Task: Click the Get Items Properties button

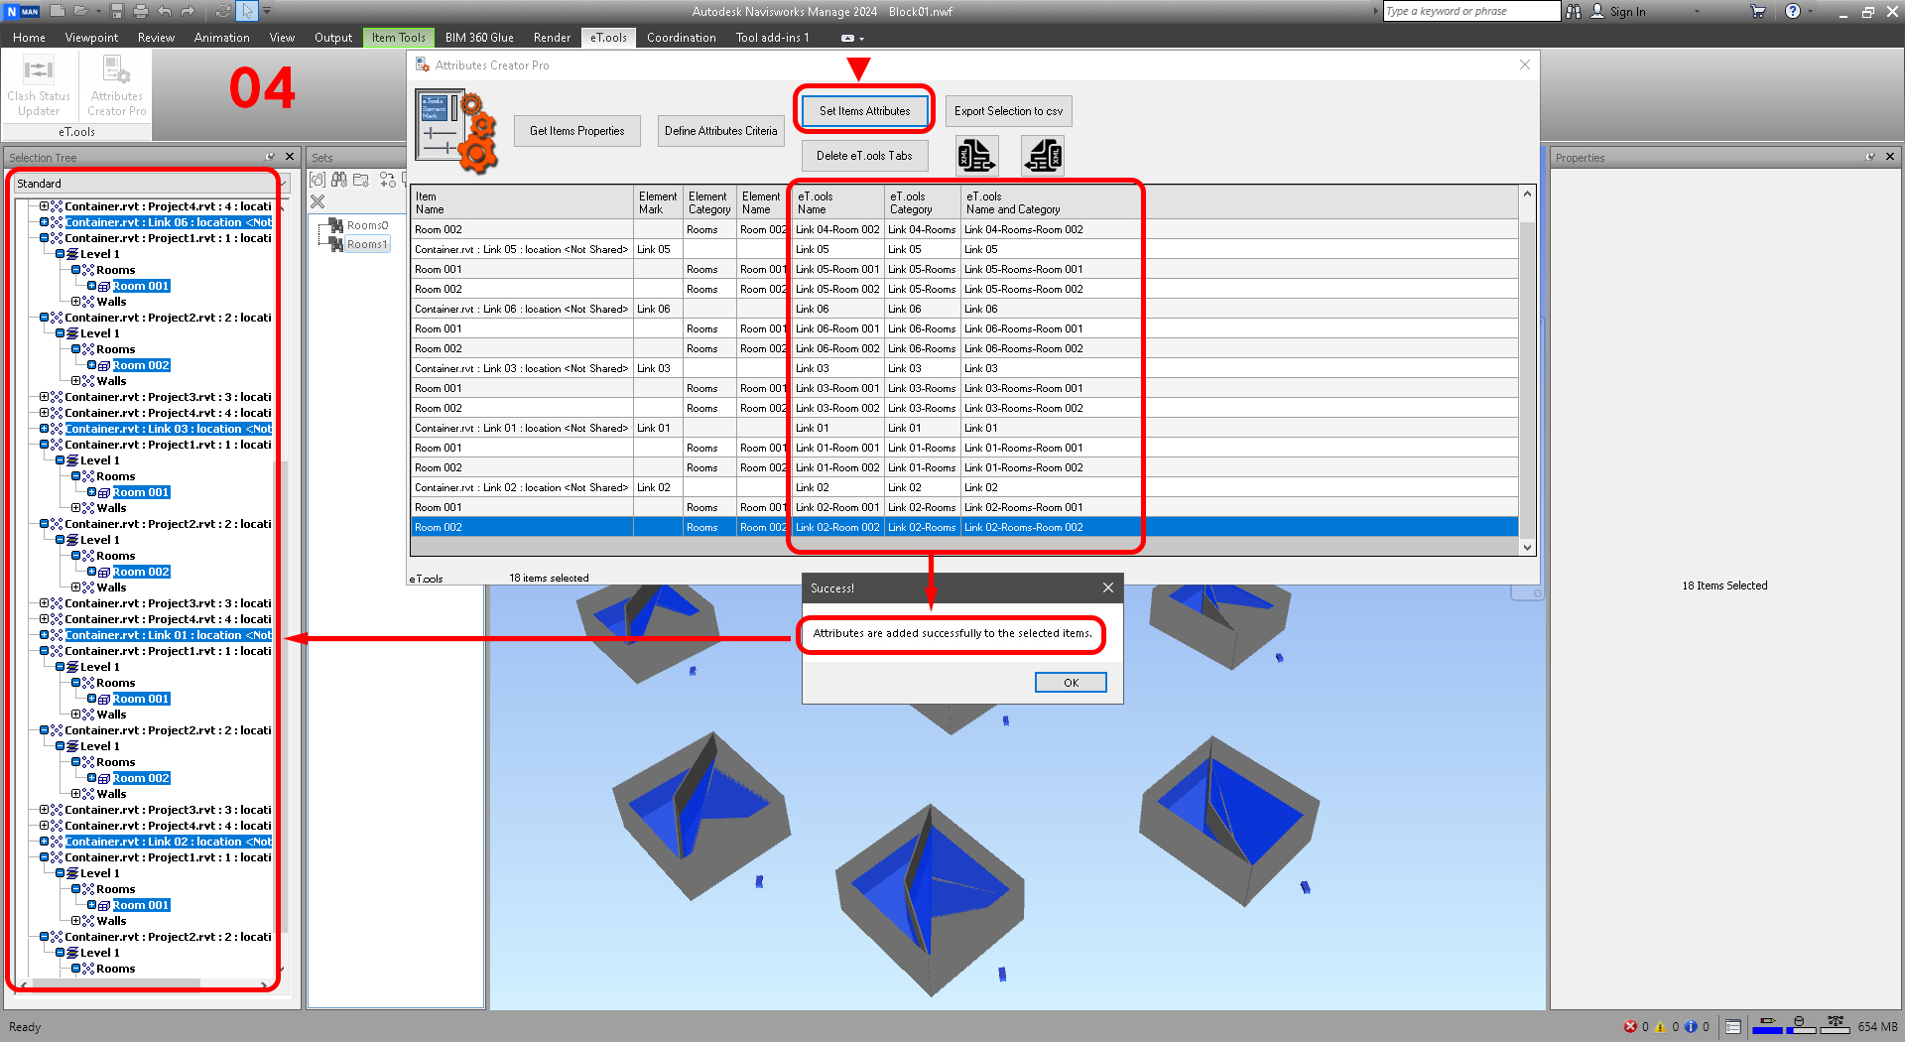Action: [576, 131]
